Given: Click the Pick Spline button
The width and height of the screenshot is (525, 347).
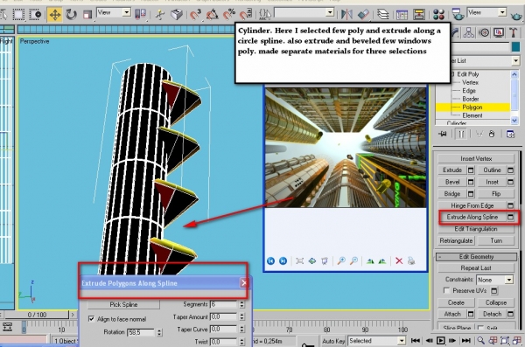Looking at the screenshot, I should tap(123, 304).
